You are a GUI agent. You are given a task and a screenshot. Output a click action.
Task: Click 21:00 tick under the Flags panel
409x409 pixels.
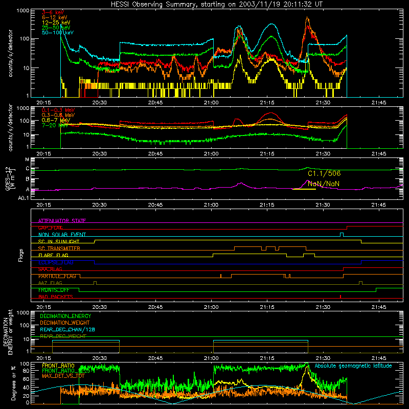click(211, 307)
